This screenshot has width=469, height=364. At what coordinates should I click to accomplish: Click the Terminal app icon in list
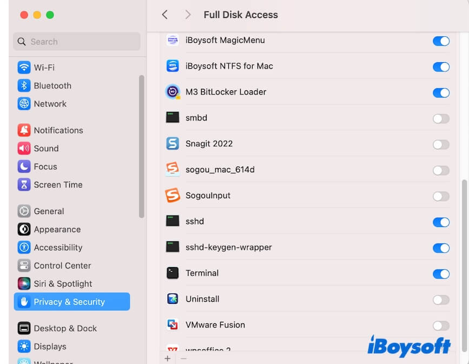(x=173, y=273)
